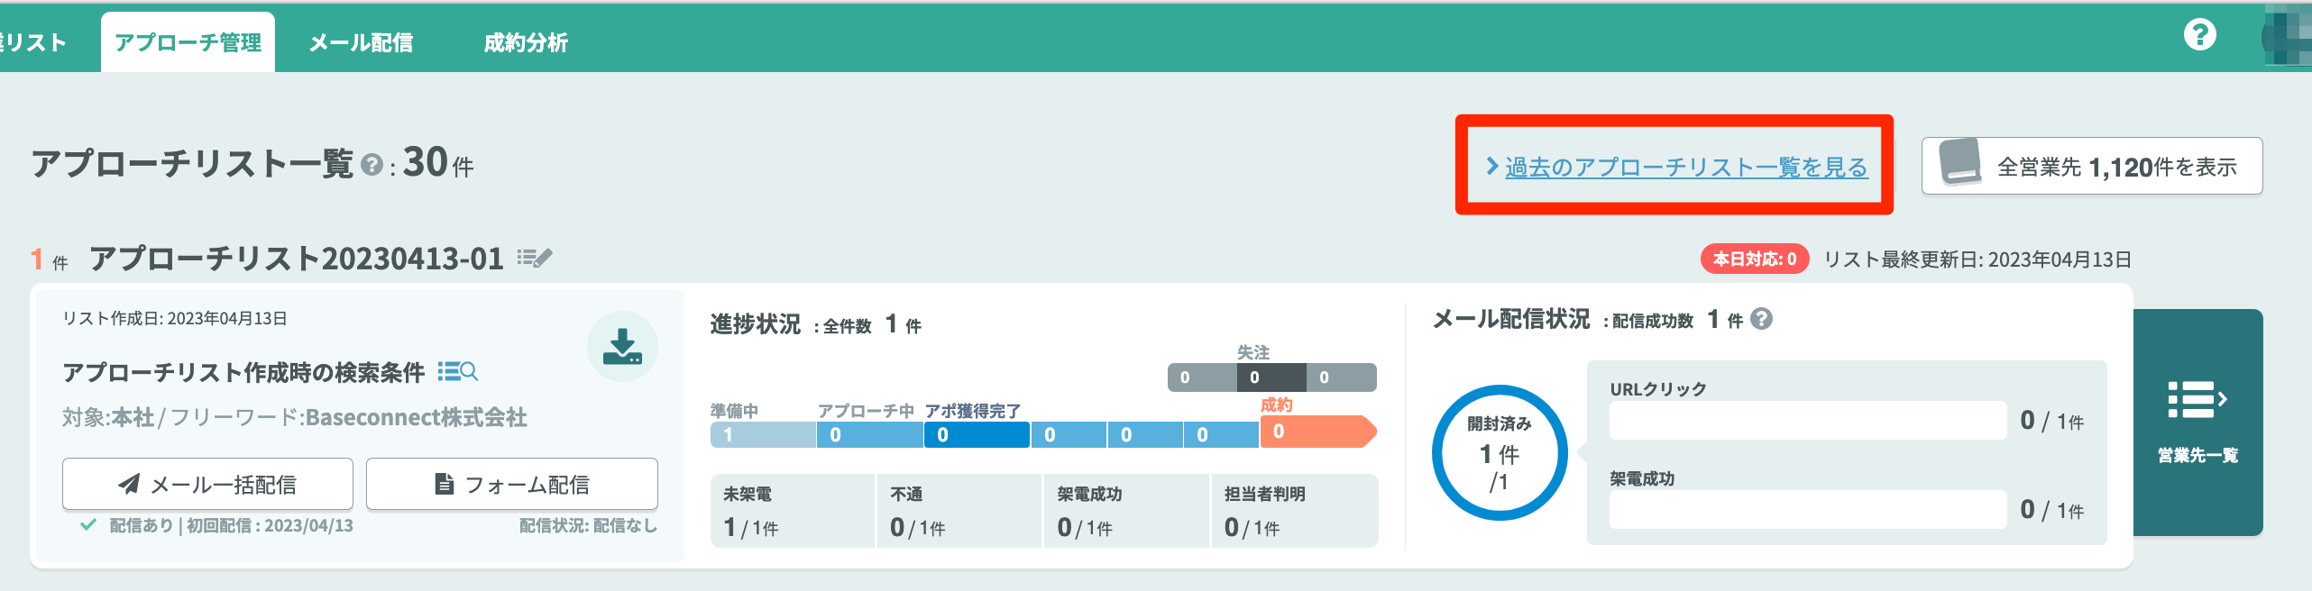Click the download list icon

pyautogui.click(x=622, y=346)
